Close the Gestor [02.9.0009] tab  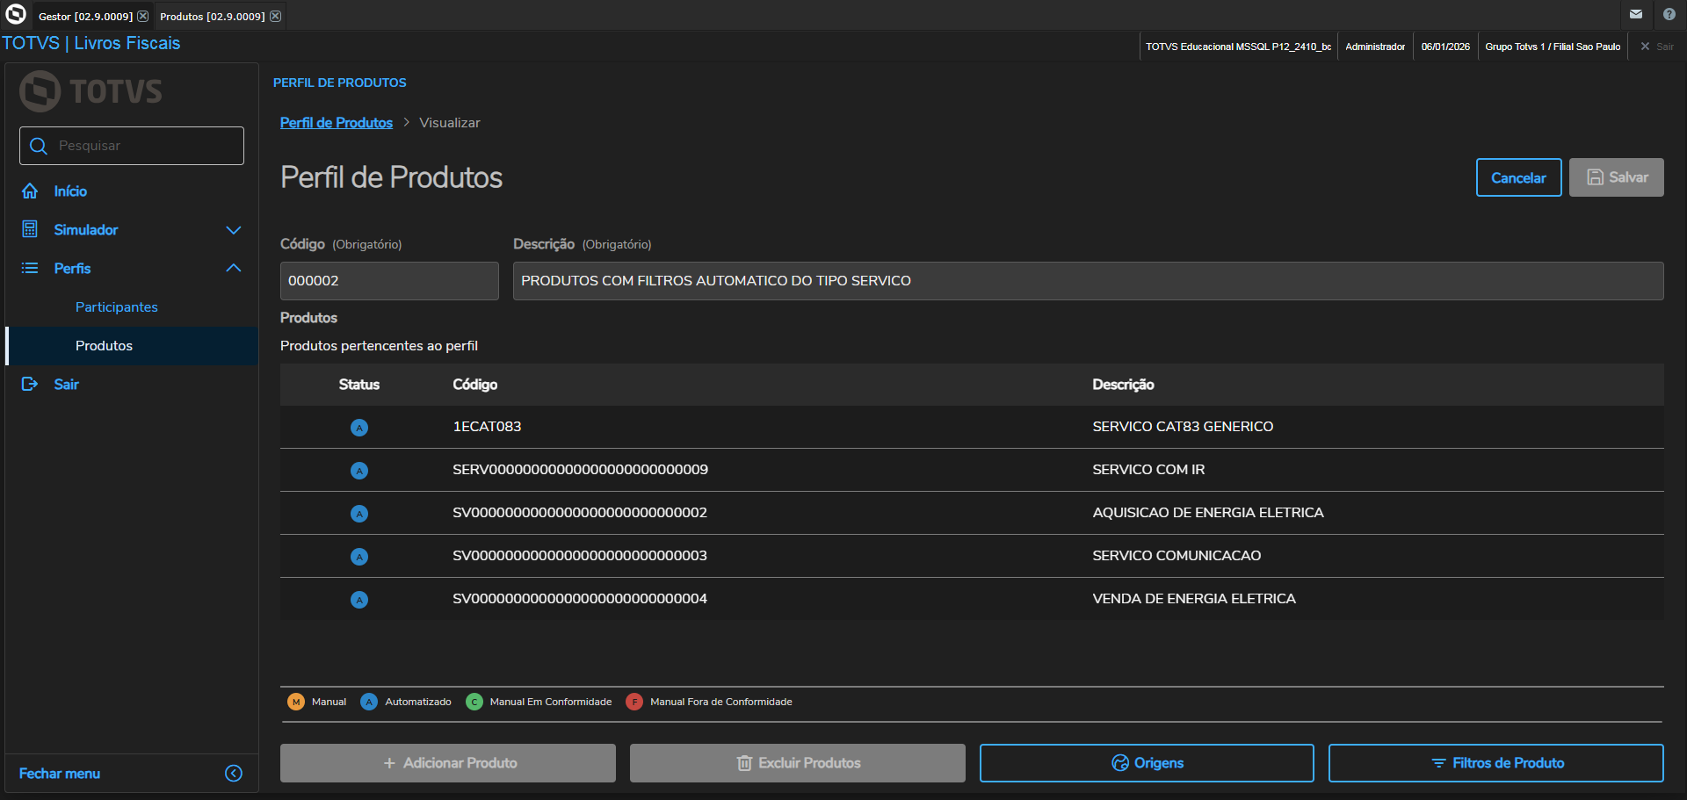[143, 17]
